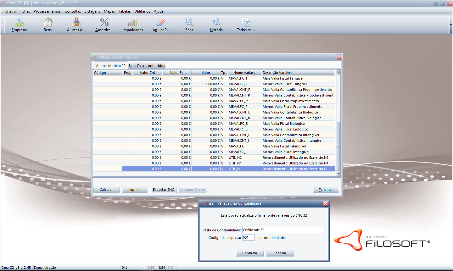Click the Pasta da Contabilidade field

point(282,230)
